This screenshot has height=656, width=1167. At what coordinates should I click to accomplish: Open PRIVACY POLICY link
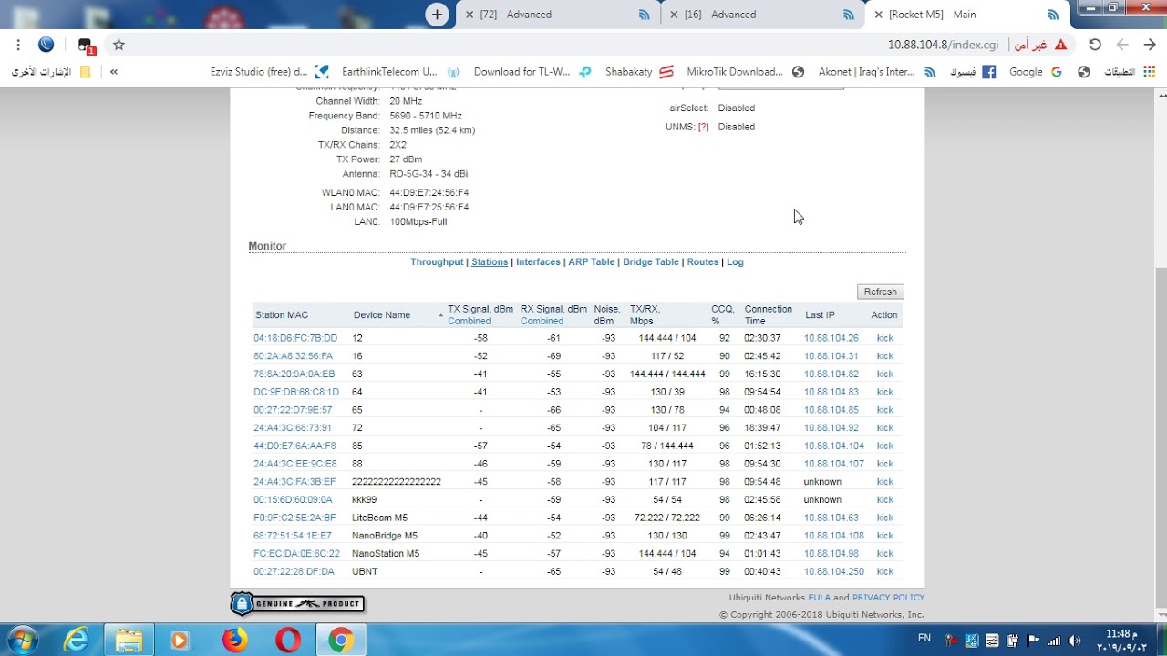click(x=888, y=598)
